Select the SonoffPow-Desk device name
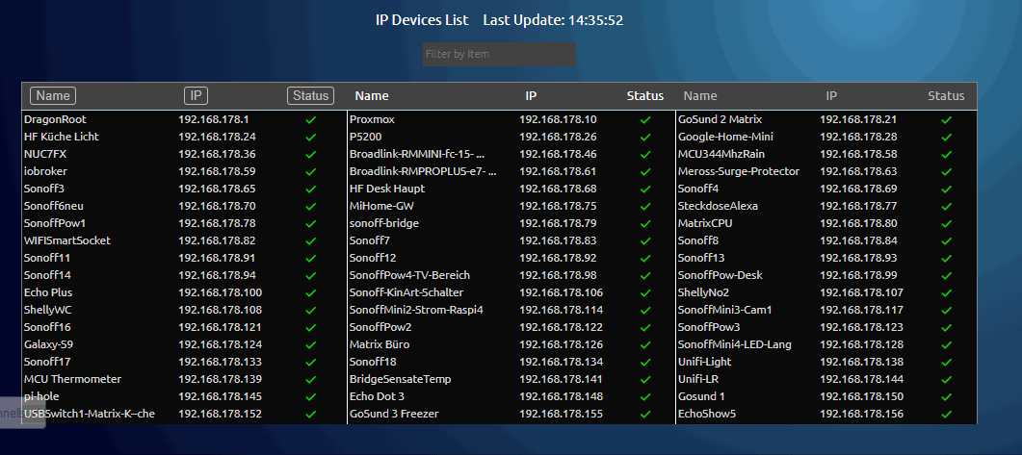1022x455 pixels. [x=721, y=275]
